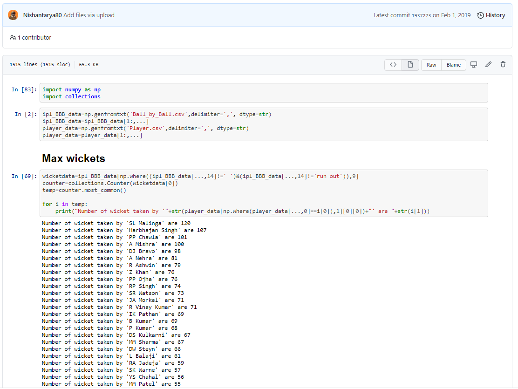Viewport: 518px width, 389px height.
Task: Click the 'B Kumar' are 69 output line
Action: click(109, 321)
